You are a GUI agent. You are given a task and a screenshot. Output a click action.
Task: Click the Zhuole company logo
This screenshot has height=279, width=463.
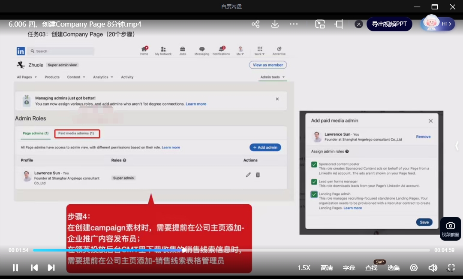point(21,65)
